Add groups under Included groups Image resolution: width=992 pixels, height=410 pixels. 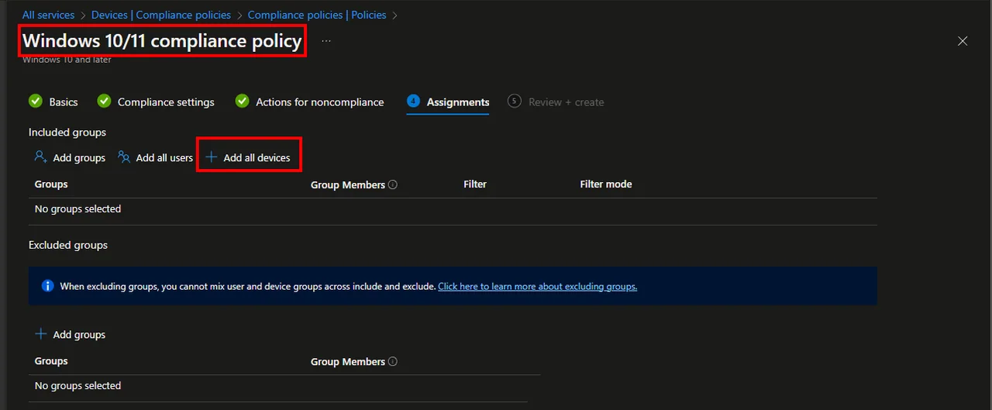(x=70, y=157)
